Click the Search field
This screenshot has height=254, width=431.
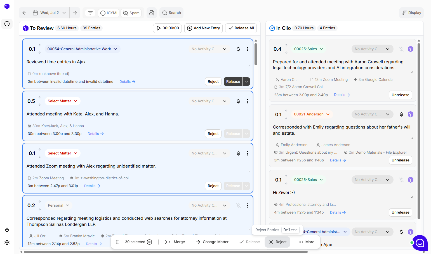coord(171,13)
